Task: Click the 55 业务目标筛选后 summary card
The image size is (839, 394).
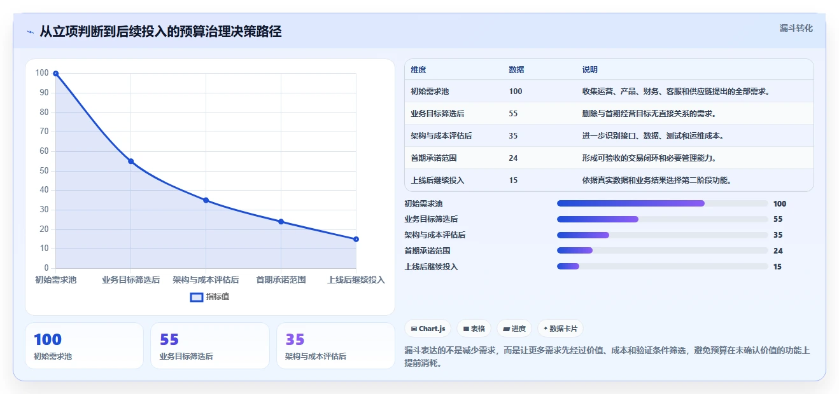Action: pyautogui.click(x=210, y=346)
